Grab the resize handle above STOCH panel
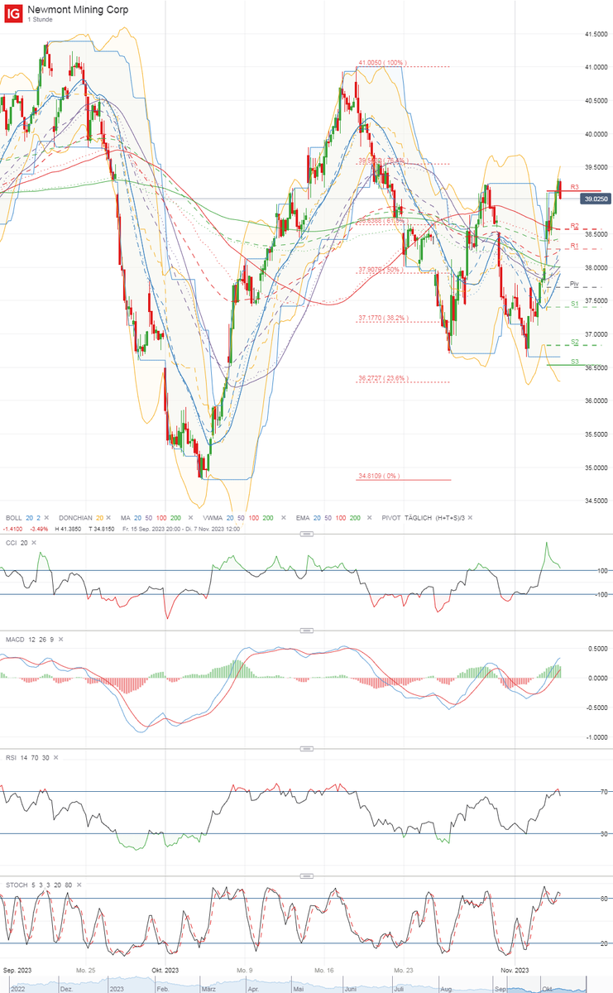Screen dimensions: 613x993 pyautogui.click(x=306, y=877)
